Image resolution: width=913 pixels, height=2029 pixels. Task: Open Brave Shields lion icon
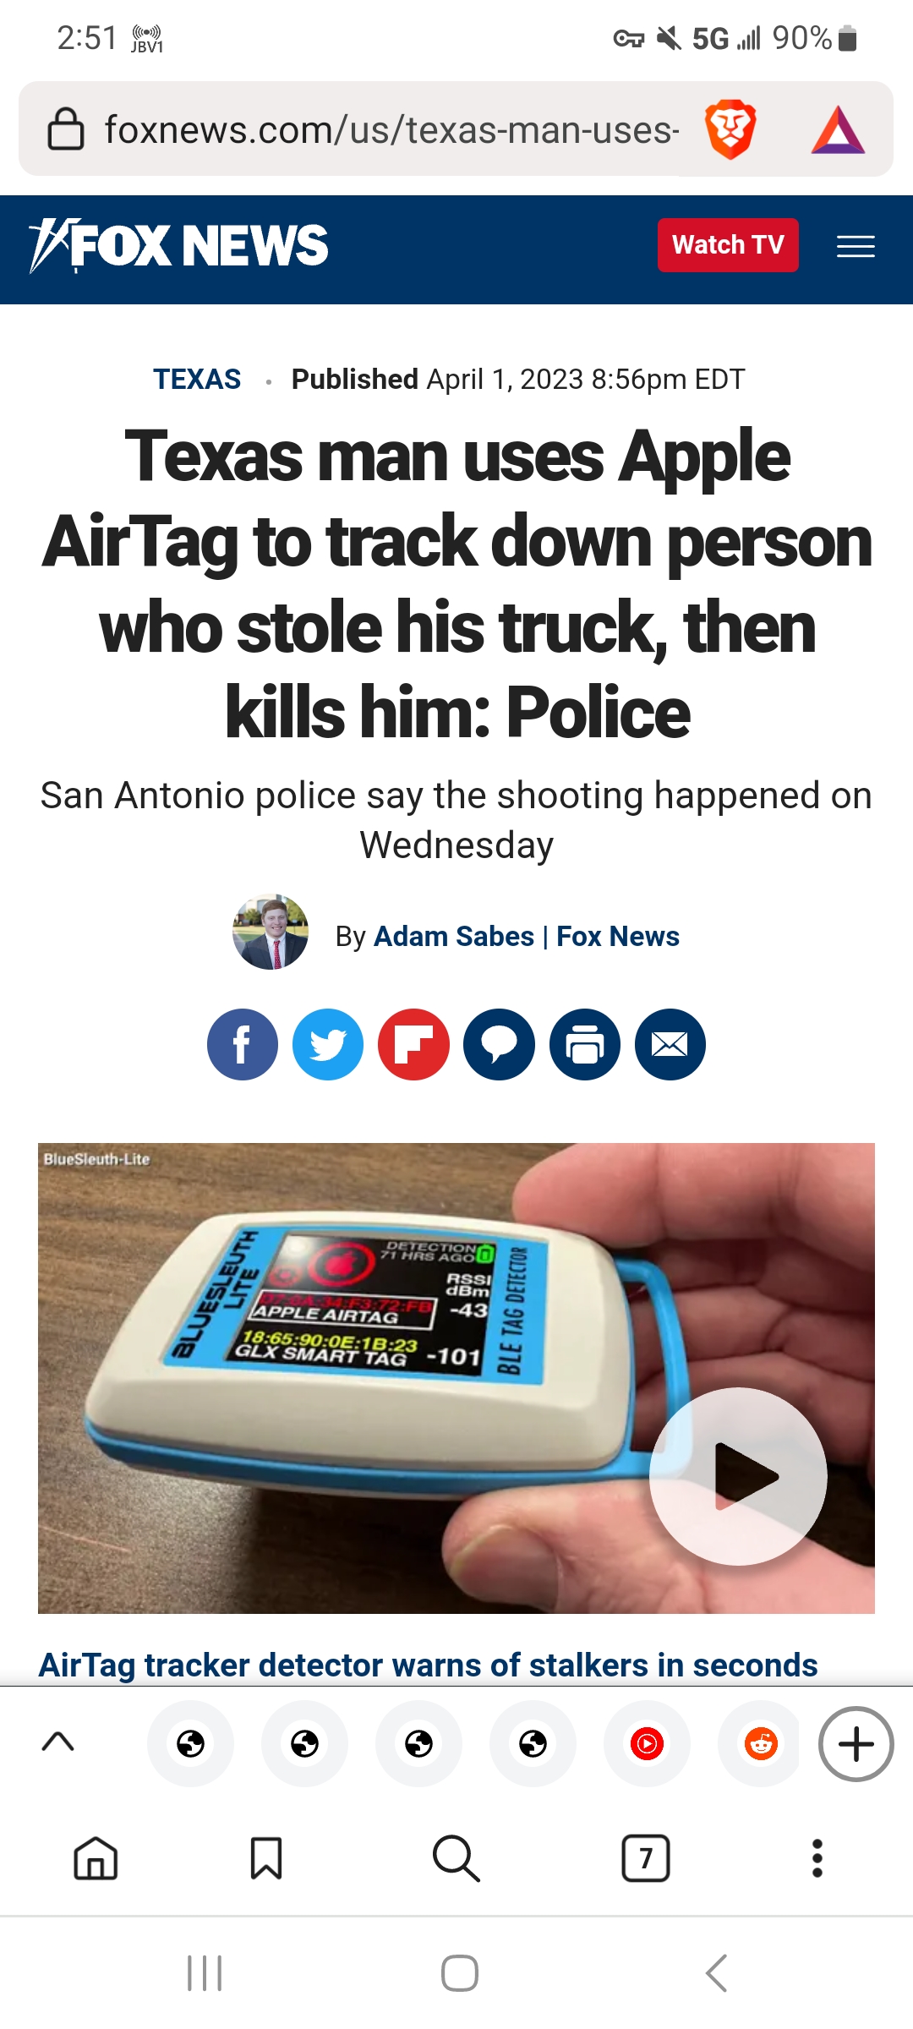click(x=730, y=129)
